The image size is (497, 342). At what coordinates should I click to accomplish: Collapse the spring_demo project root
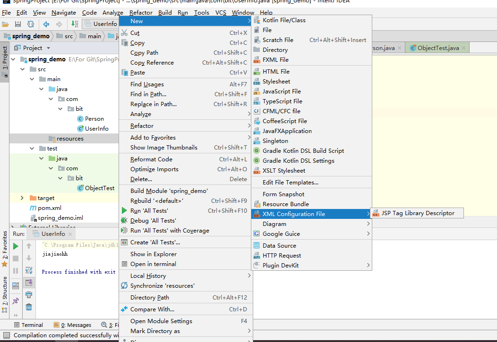pos(13,59)
